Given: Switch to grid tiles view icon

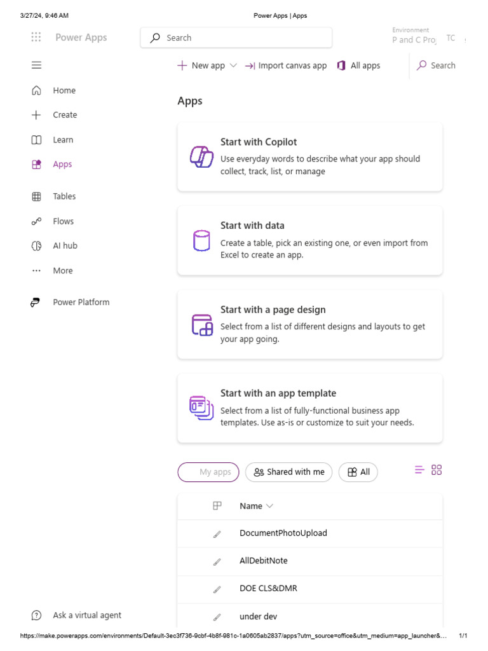Looking at the screenshot, I should click(x=437, y=470).
